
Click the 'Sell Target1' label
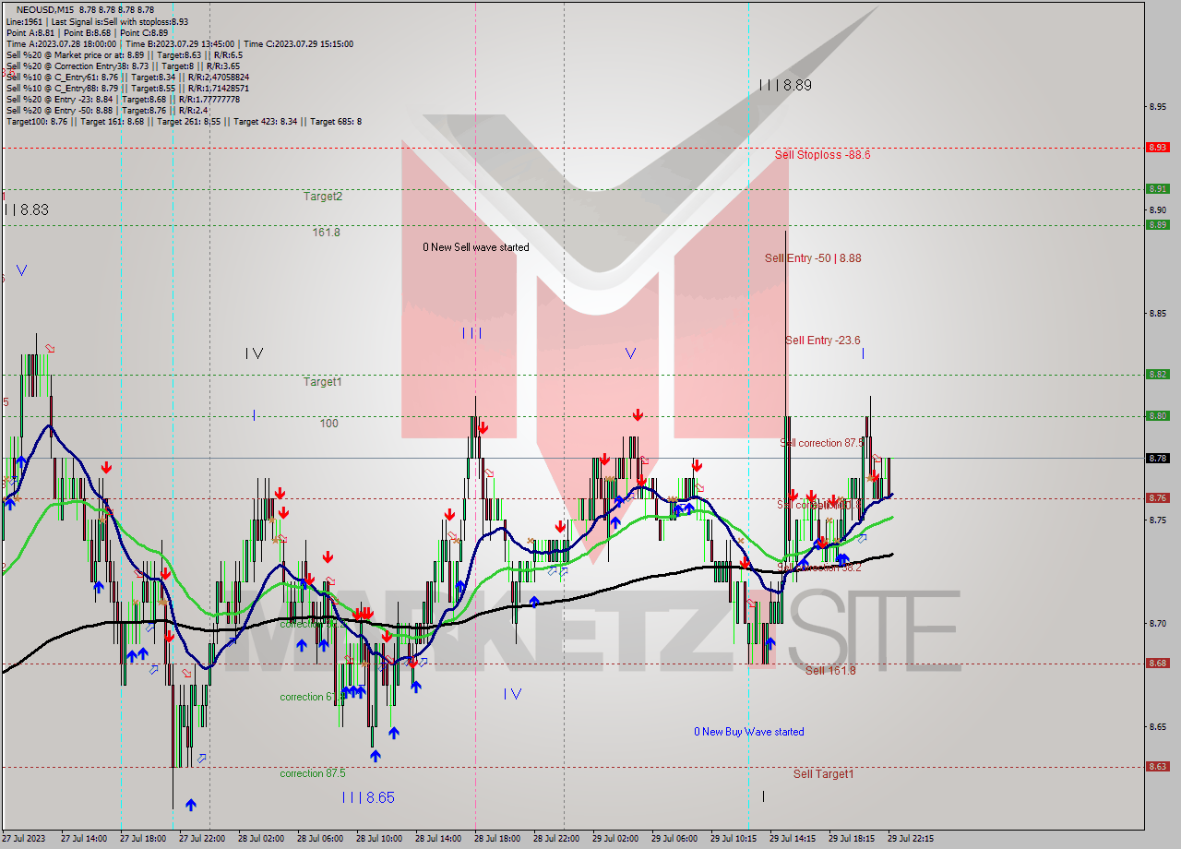point(823,774)
